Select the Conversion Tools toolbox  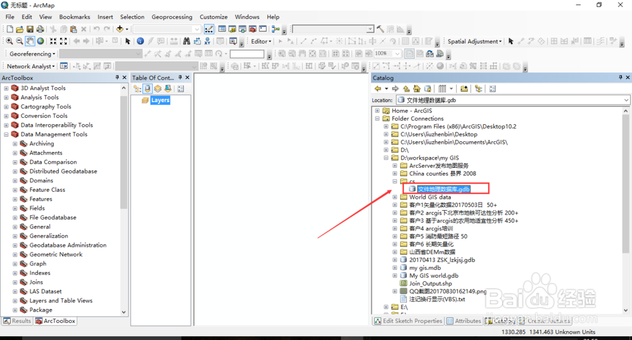[x=44, y=116]
